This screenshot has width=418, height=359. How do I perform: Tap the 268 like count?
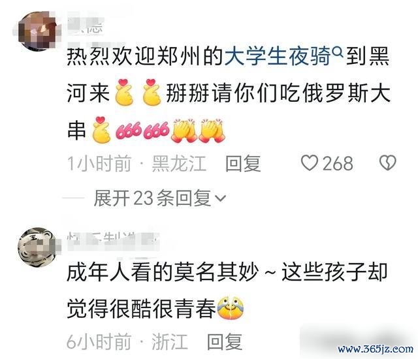tap(338, 164)
